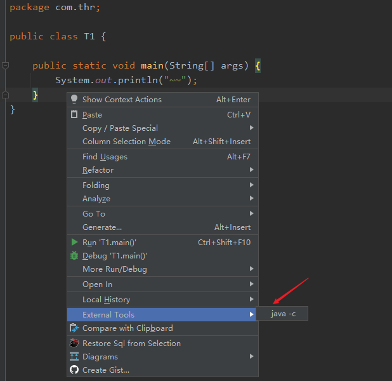Click the green Run triangle icon
The height and width of the screenshot is (381, 392).
[x=74, y=242]
